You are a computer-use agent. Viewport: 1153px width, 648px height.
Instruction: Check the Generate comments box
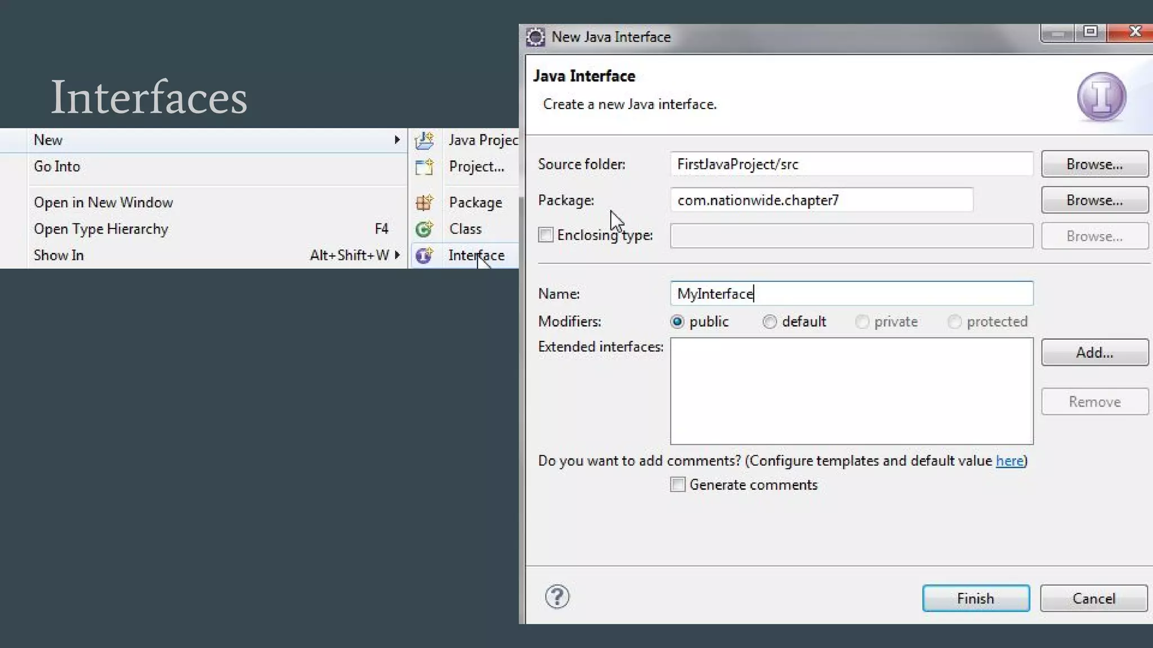pyautogui.click(x=678, y=484)
